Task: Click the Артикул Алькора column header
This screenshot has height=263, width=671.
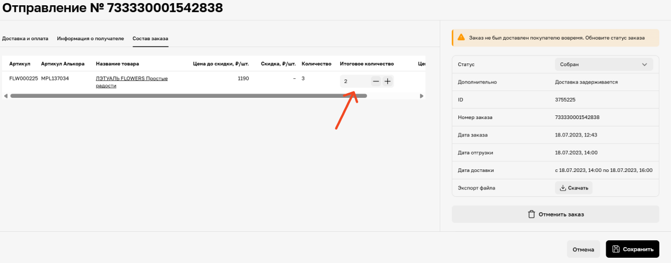Action: coord(63,64)
